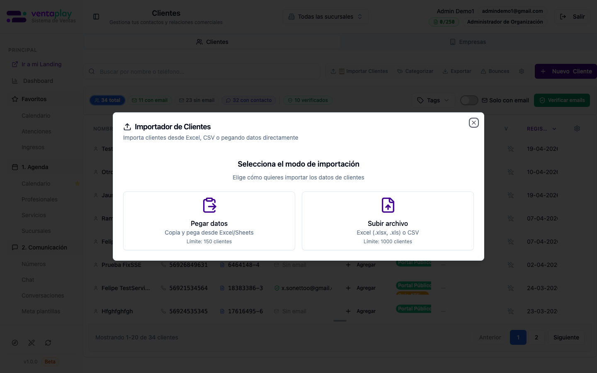Open Dashboard in the sidebar
597x373 pixels.
(x=38, y=81)
